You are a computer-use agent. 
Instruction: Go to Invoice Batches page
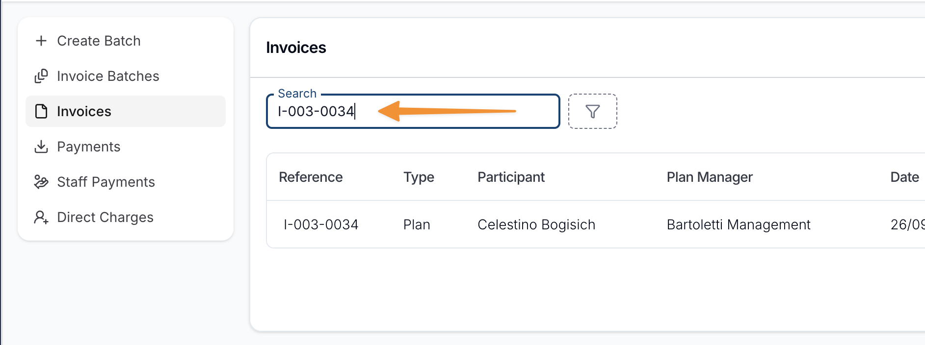[108, 76]
